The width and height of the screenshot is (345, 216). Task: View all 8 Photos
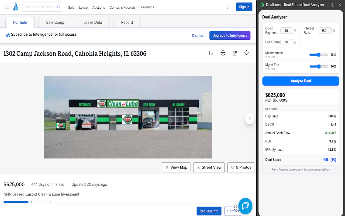(x=241, y=167)
